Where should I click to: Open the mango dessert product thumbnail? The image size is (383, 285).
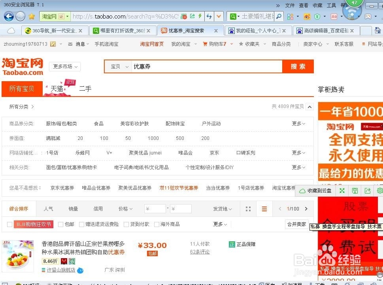point(18,256)
